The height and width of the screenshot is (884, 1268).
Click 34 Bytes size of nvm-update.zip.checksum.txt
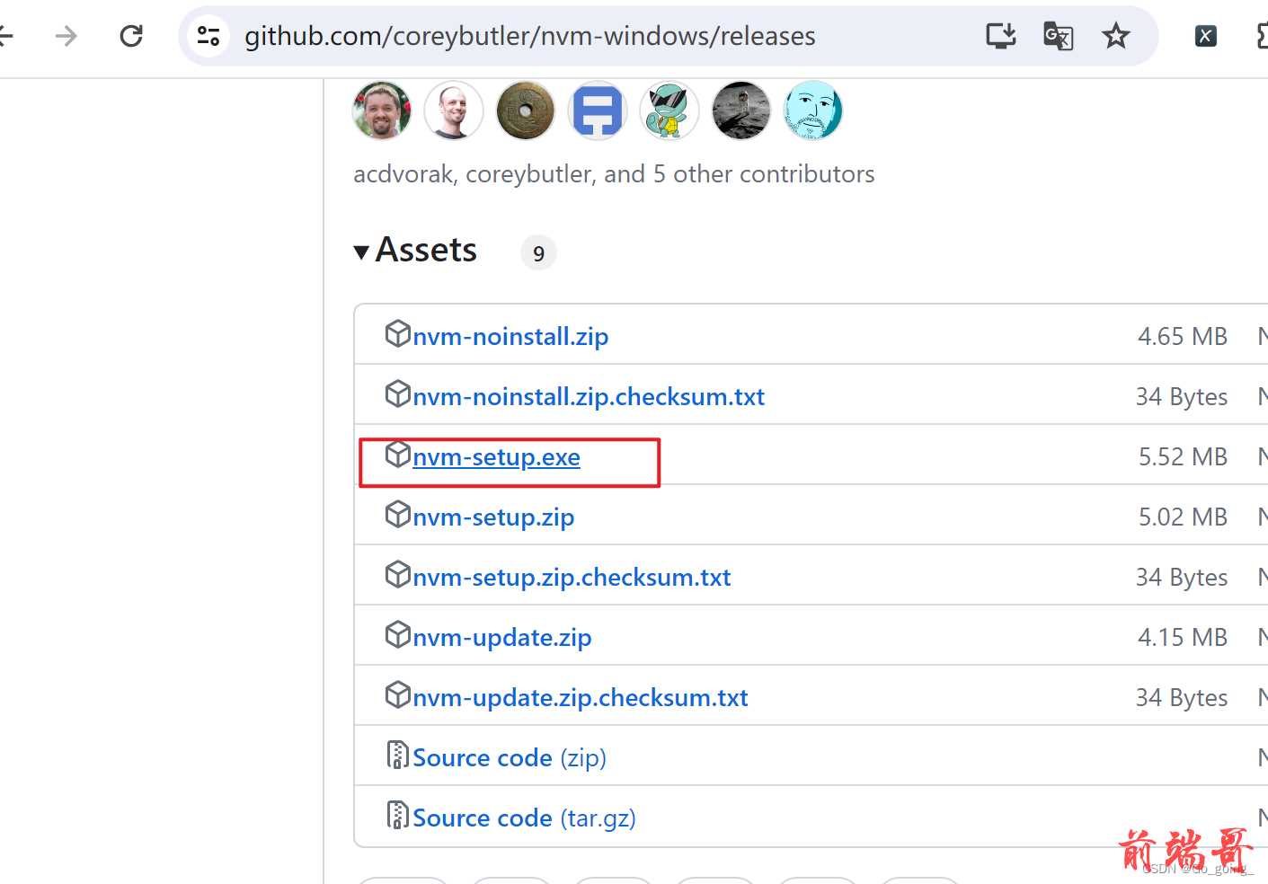pyautogui.click(x=1182, y=697)
